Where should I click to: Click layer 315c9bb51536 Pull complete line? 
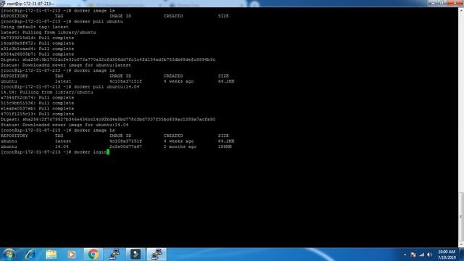(x=37, y=103)
